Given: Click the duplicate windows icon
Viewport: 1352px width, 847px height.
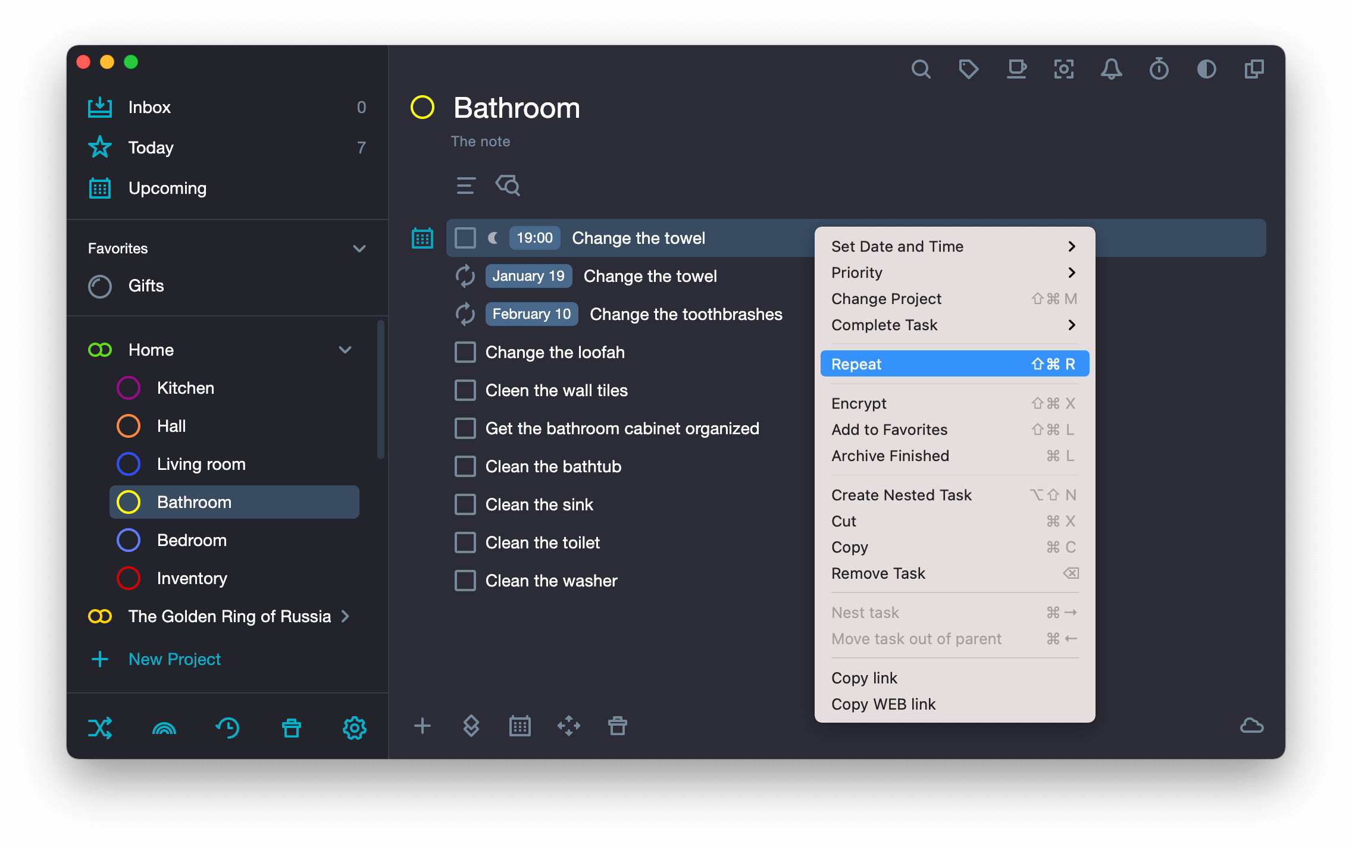Looking at the screenshot, I should [x=1254, y=70].
